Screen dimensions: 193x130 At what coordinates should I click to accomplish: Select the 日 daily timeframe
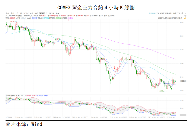coord(47,13)
